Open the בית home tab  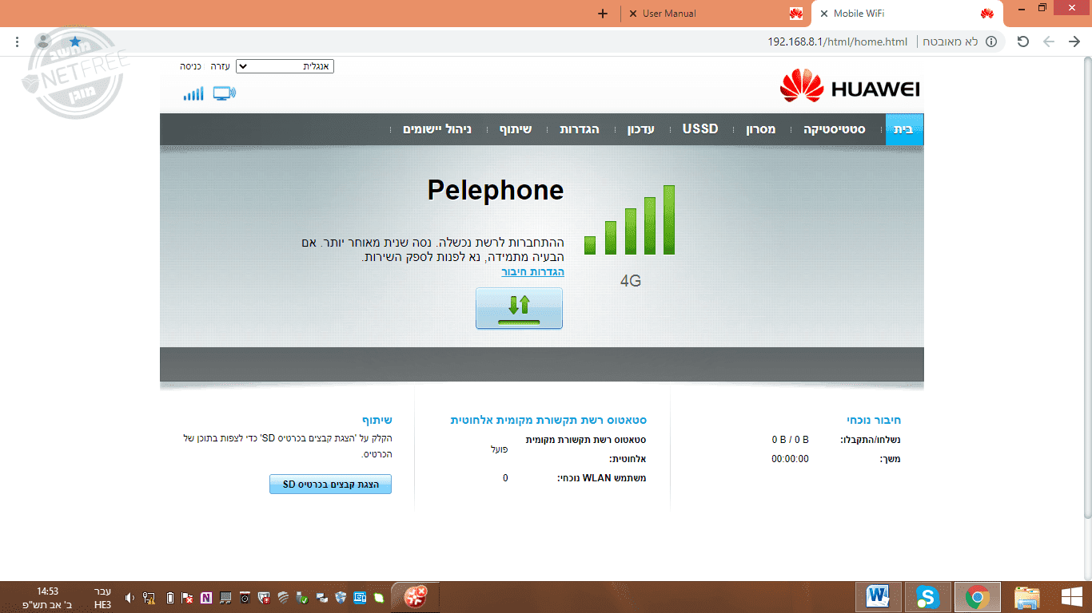pos(904,129)
